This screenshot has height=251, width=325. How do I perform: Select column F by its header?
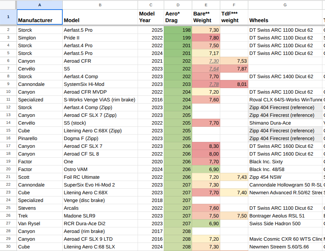click(234, 5)
